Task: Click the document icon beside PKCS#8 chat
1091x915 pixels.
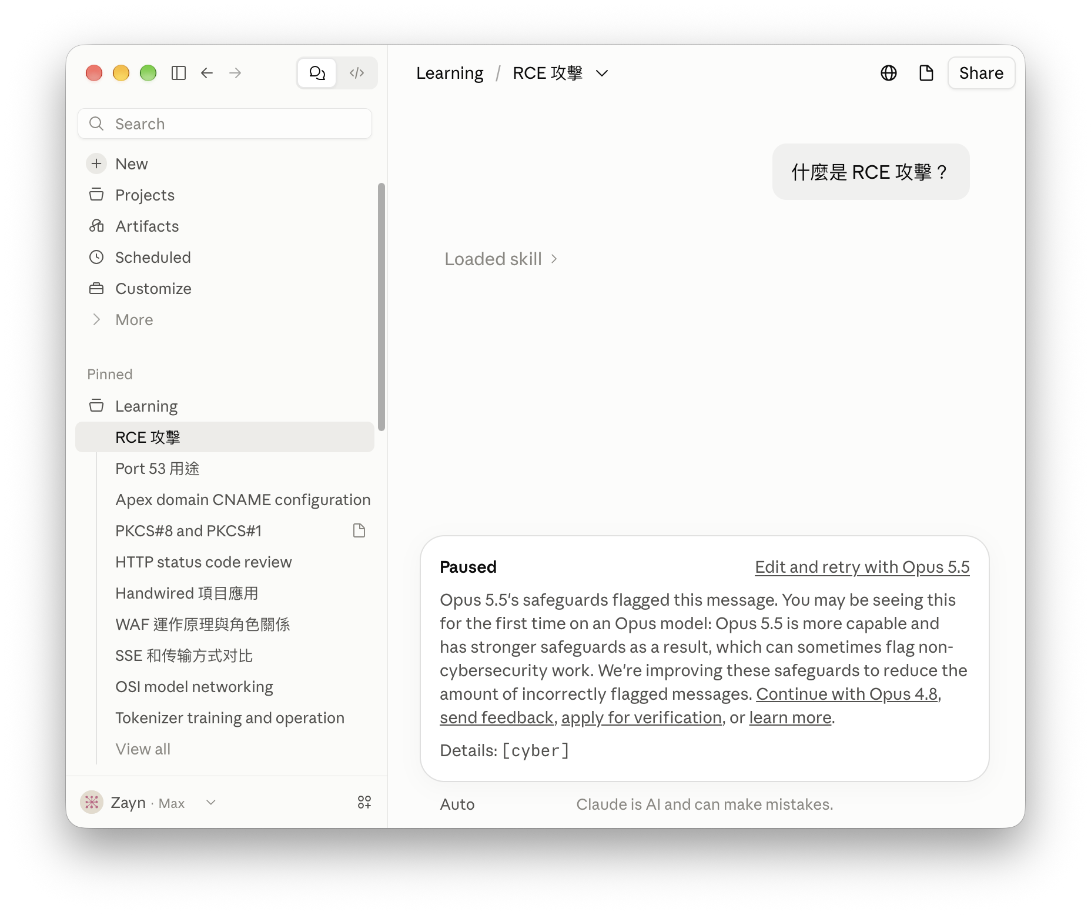Action: tap(359, 530)
